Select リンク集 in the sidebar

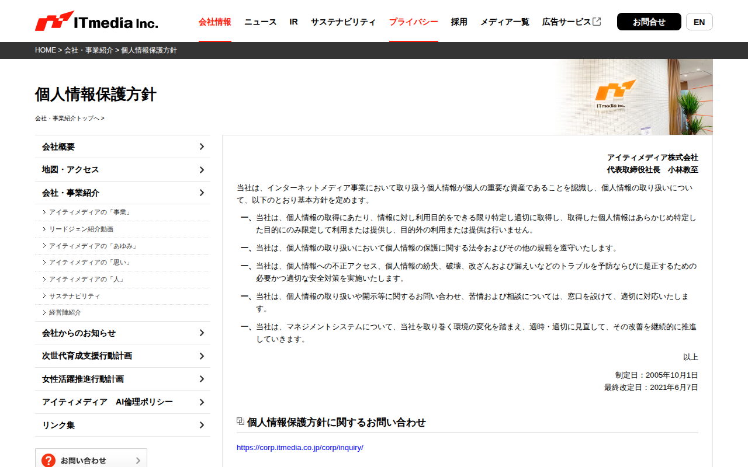(123, 425)
